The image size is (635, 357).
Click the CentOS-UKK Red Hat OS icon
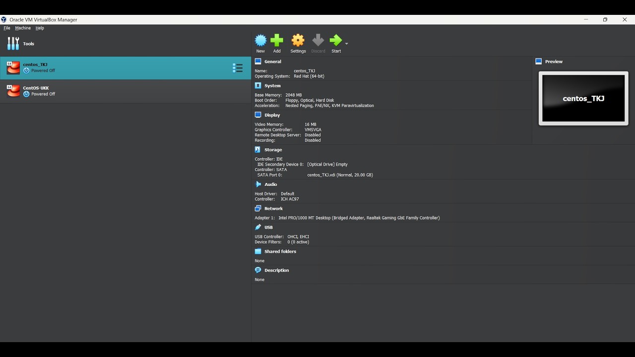coord(13,91)
